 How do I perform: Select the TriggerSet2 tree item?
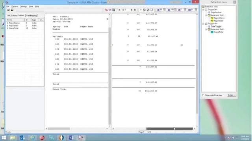[x=213, y=23]
